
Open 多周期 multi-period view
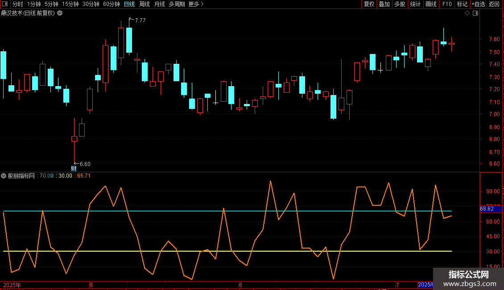click(x=177, y=4)
